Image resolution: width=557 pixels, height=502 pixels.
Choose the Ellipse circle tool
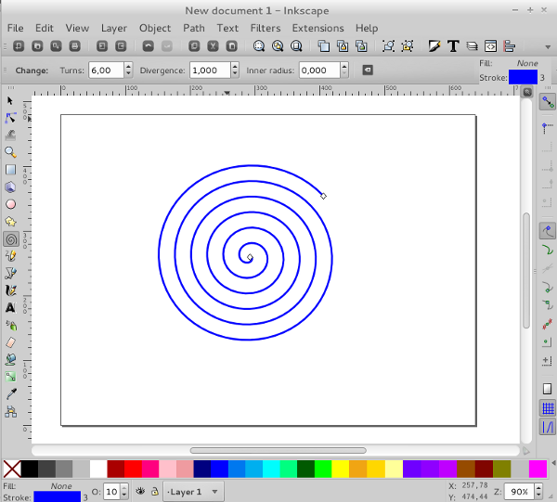point(10,204)
